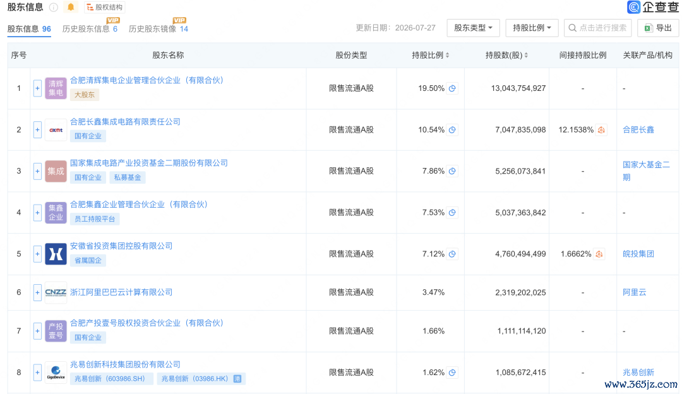Click the 企查查 logo
682x394 pixels.
[652, 7]
